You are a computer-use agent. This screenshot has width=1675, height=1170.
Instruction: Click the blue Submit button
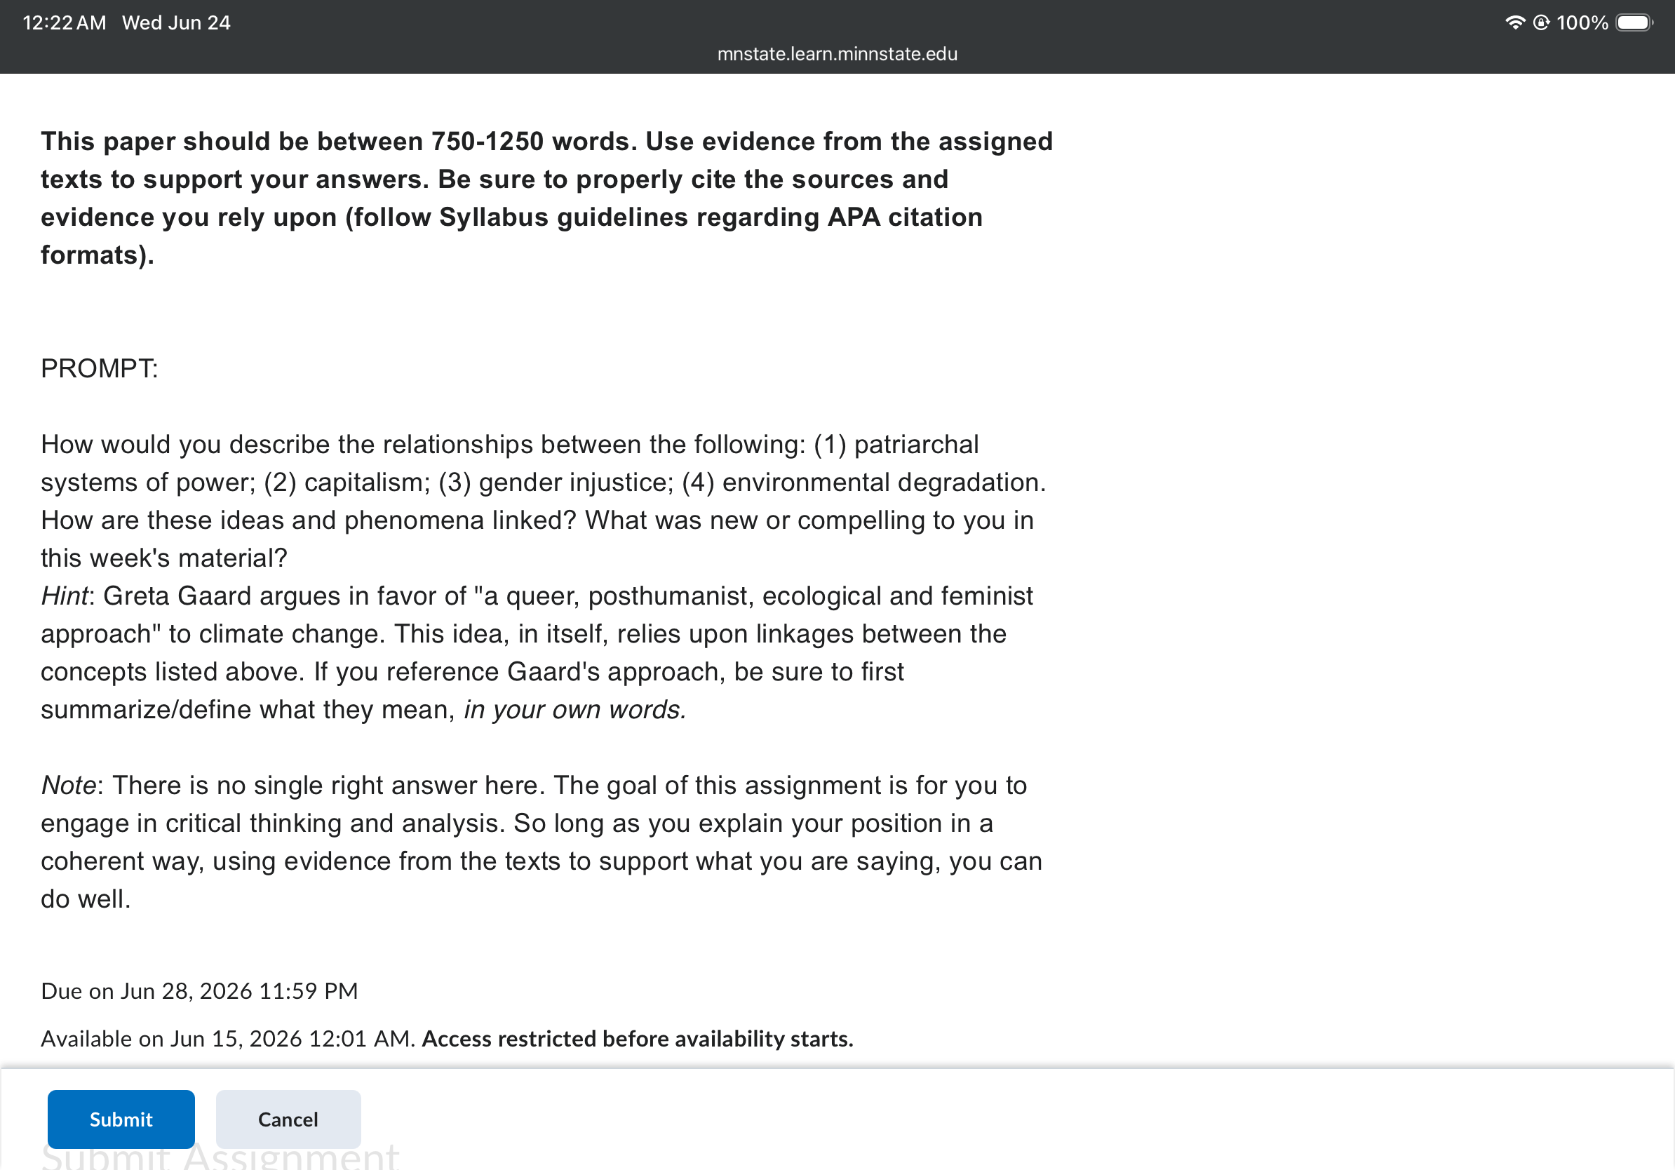coord(121,1119)
